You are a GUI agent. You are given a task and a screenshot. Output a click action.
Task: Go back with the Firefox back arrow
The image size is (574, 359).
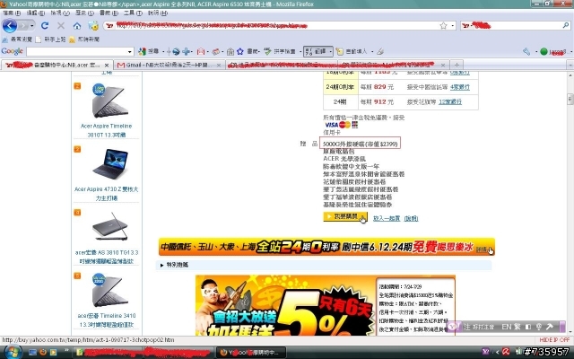pos(10,26)
